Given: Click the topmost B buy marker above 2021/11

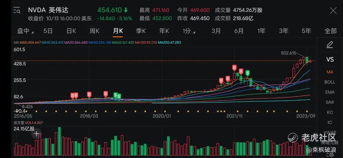Looking at the screenshot, I should coord(234,68).
